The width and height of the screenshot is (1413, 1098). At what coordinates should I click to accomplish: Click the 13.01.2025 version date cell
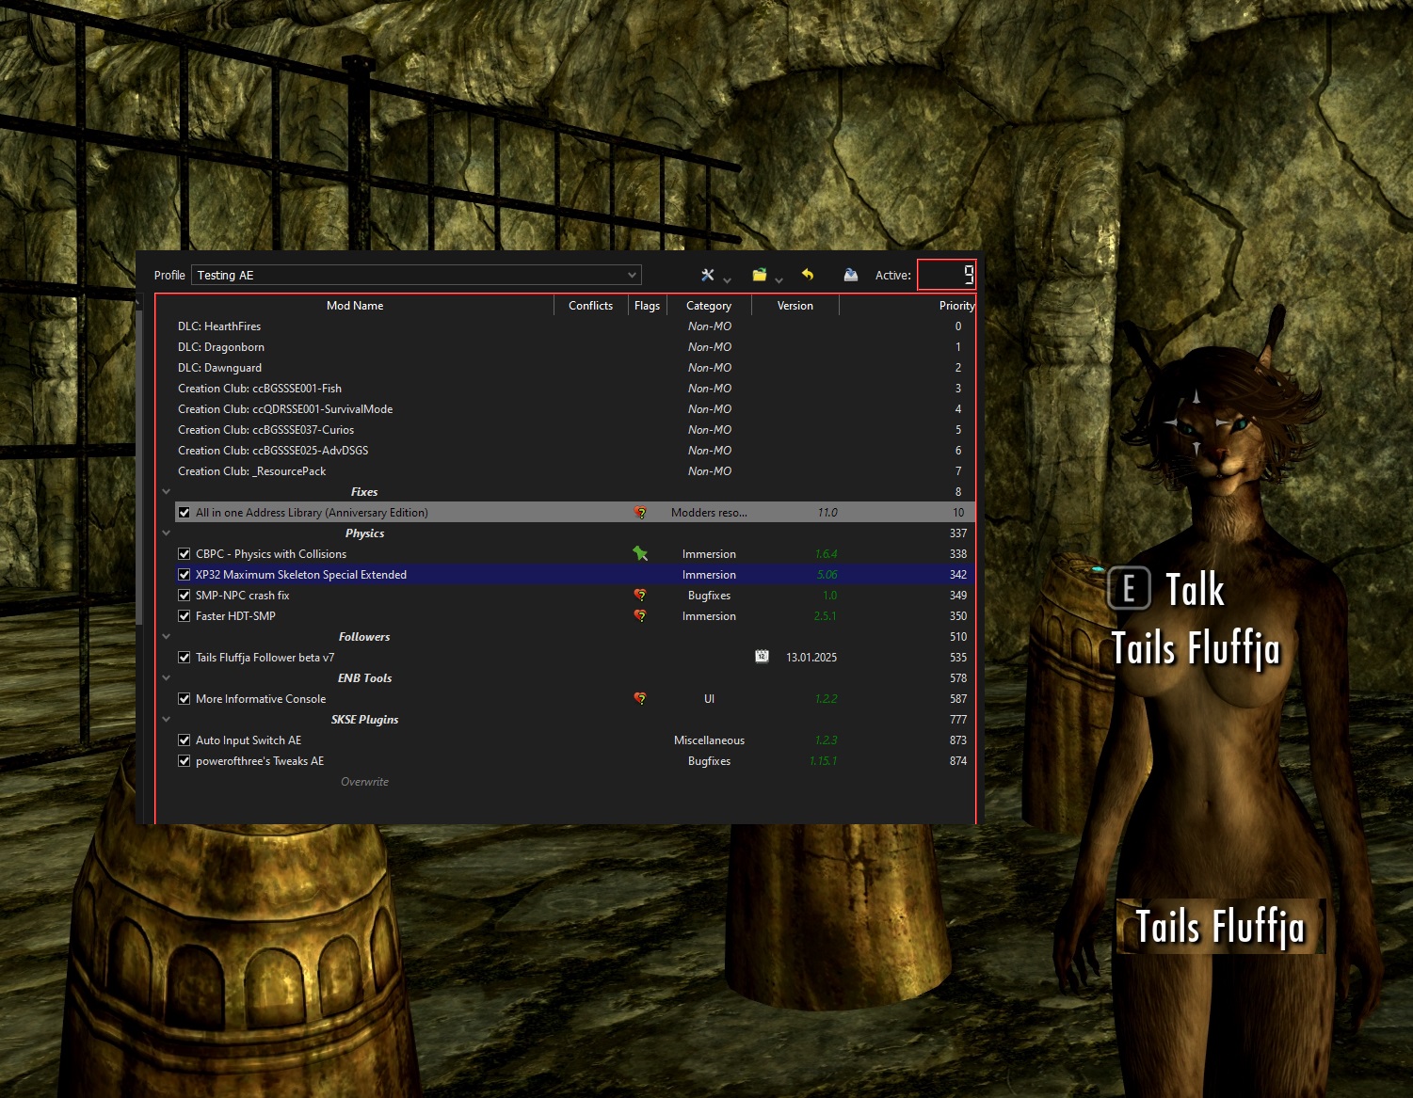pyautogui.click(x=811, y=658)
